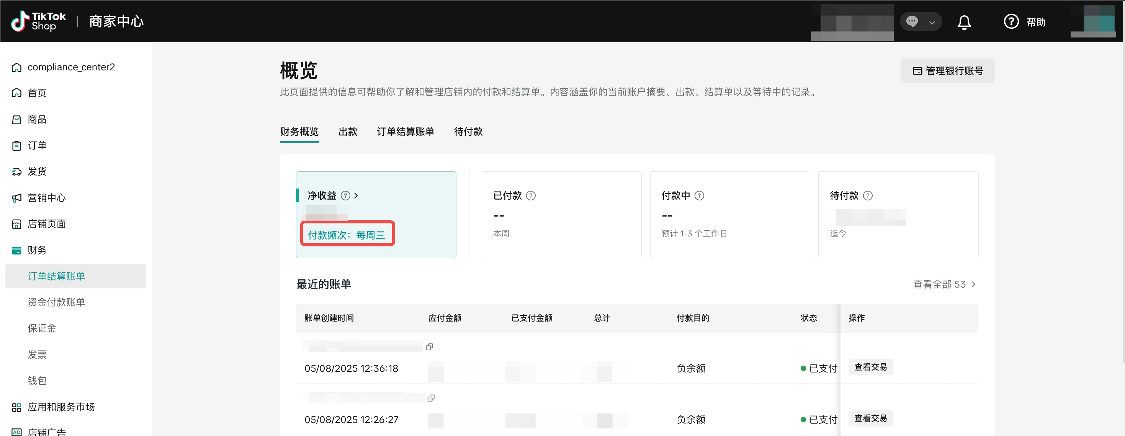Copy the second bill ID icon

click(431, 398)
